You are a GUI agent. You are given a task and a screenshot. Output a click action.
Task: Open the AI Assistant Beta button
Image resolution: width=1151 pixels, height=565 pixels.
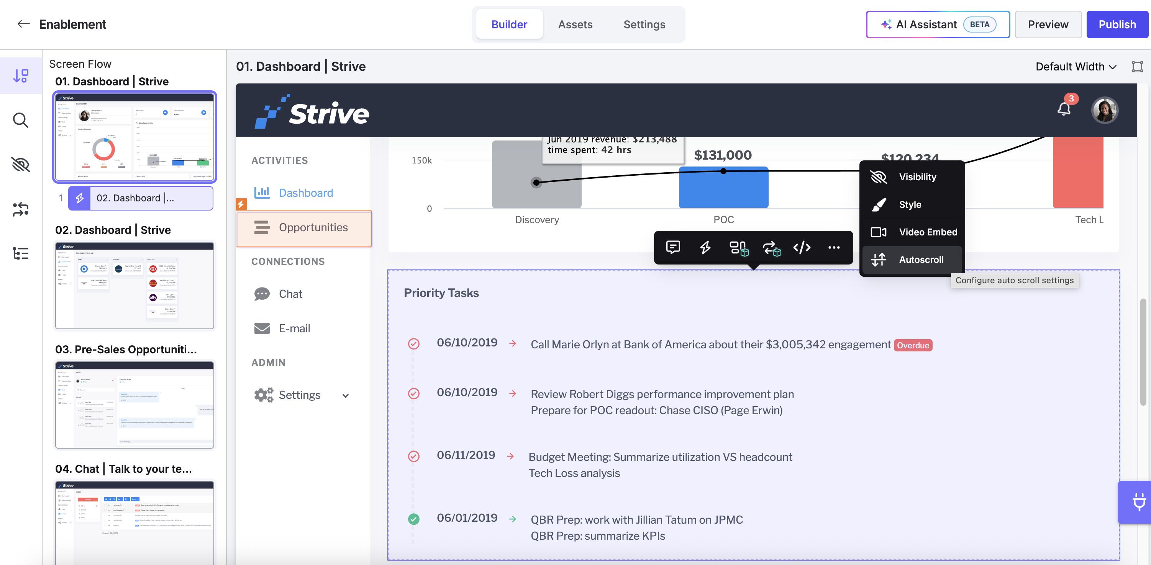tap(938, 24)
